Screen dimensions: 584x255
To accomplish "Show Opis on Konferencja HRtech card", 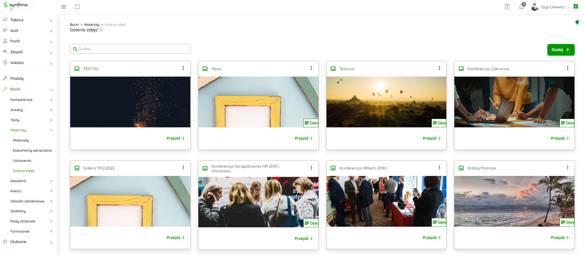I will tap(439, 222).
